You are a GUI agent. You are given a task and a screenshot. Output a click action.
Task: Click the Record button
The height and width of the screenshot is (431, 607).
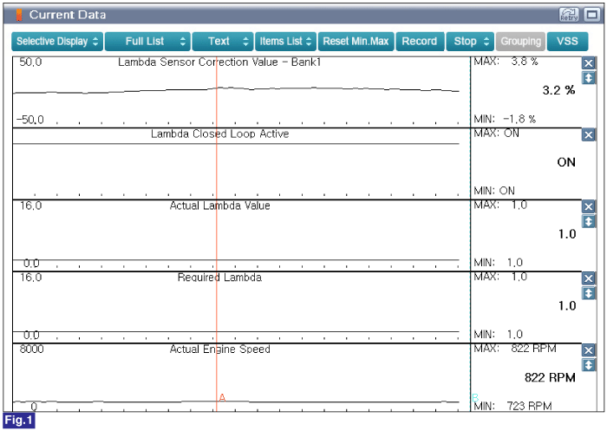[x=420, y=42]
